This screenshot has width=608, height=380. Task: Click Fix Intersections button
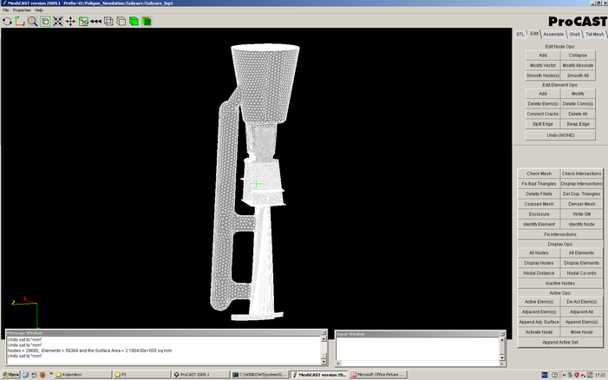point(560,234)
